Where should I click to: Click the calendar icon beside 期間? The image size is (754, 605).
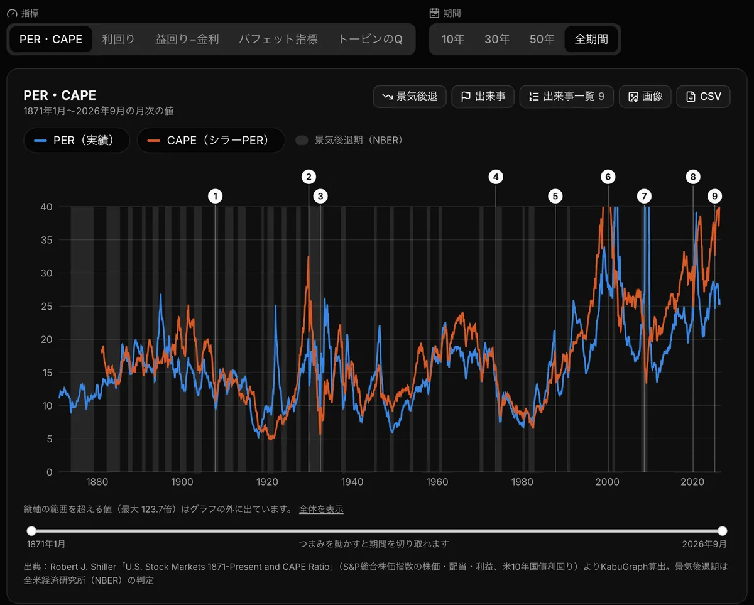point(434,13)
